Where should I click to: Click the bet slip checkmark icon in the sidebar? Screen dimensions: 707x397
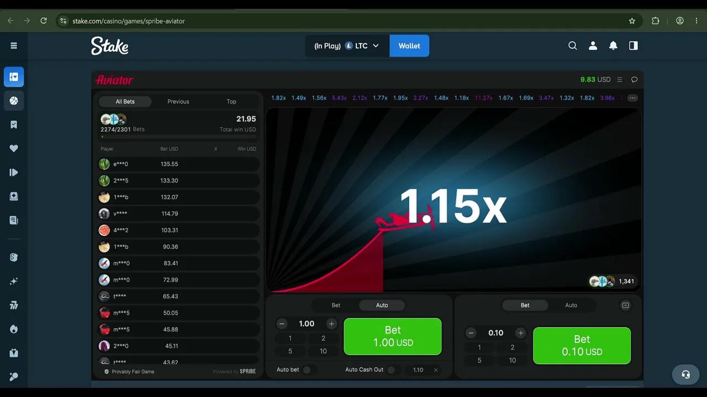(x=14, y=125)
